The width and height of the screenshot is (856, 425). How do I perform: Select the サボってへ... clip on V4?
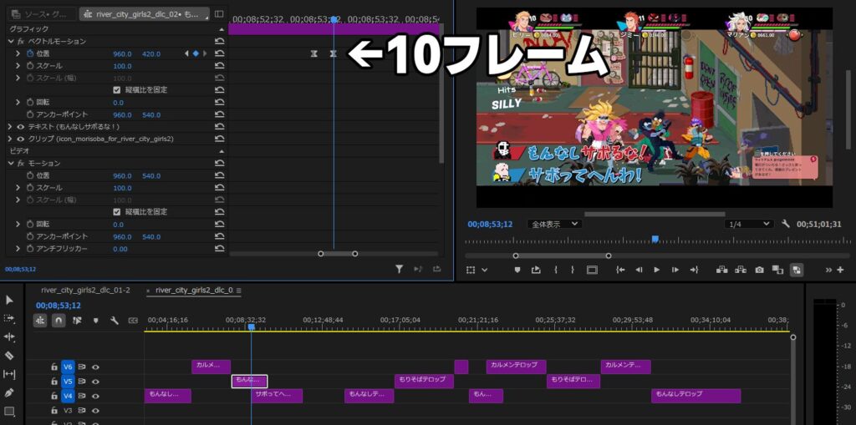click(x=277, y=395)
